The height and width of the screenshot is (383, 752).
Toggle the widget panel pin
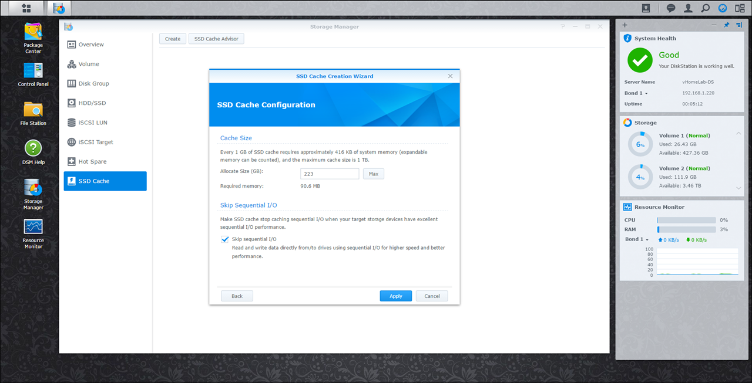coord(726,25)
